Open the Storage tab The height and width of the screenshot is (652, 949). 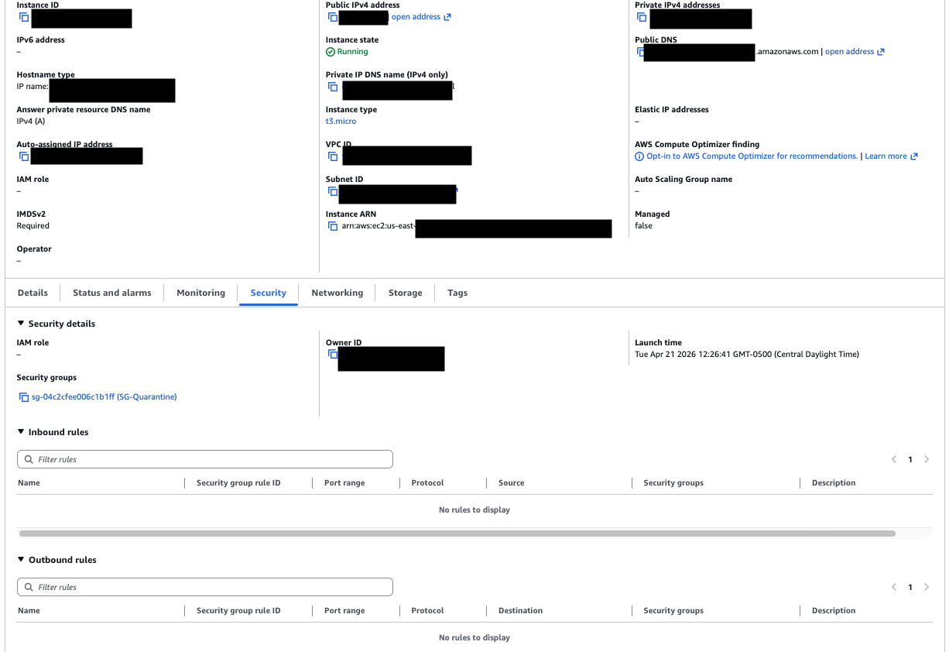pyautogui.click(x=406, y=293)
